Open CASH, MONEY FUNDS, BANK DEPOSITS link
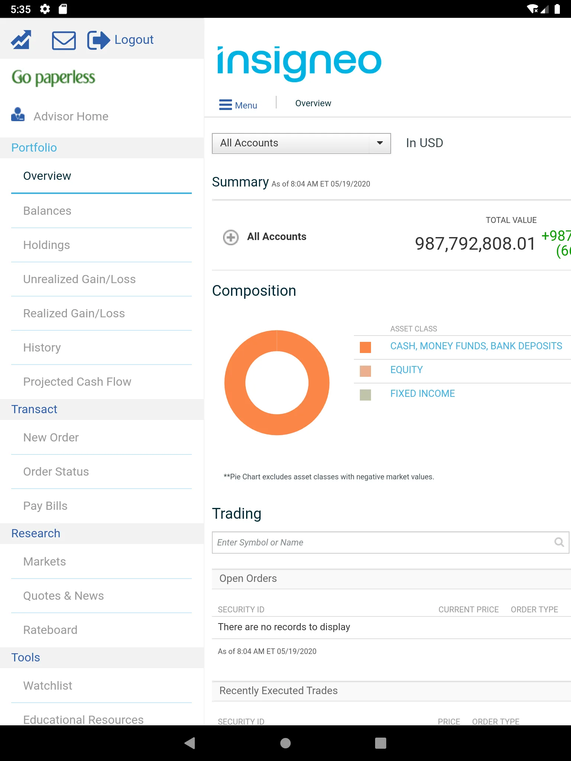This screenshot has width=571, height=761. pos(476,346)
